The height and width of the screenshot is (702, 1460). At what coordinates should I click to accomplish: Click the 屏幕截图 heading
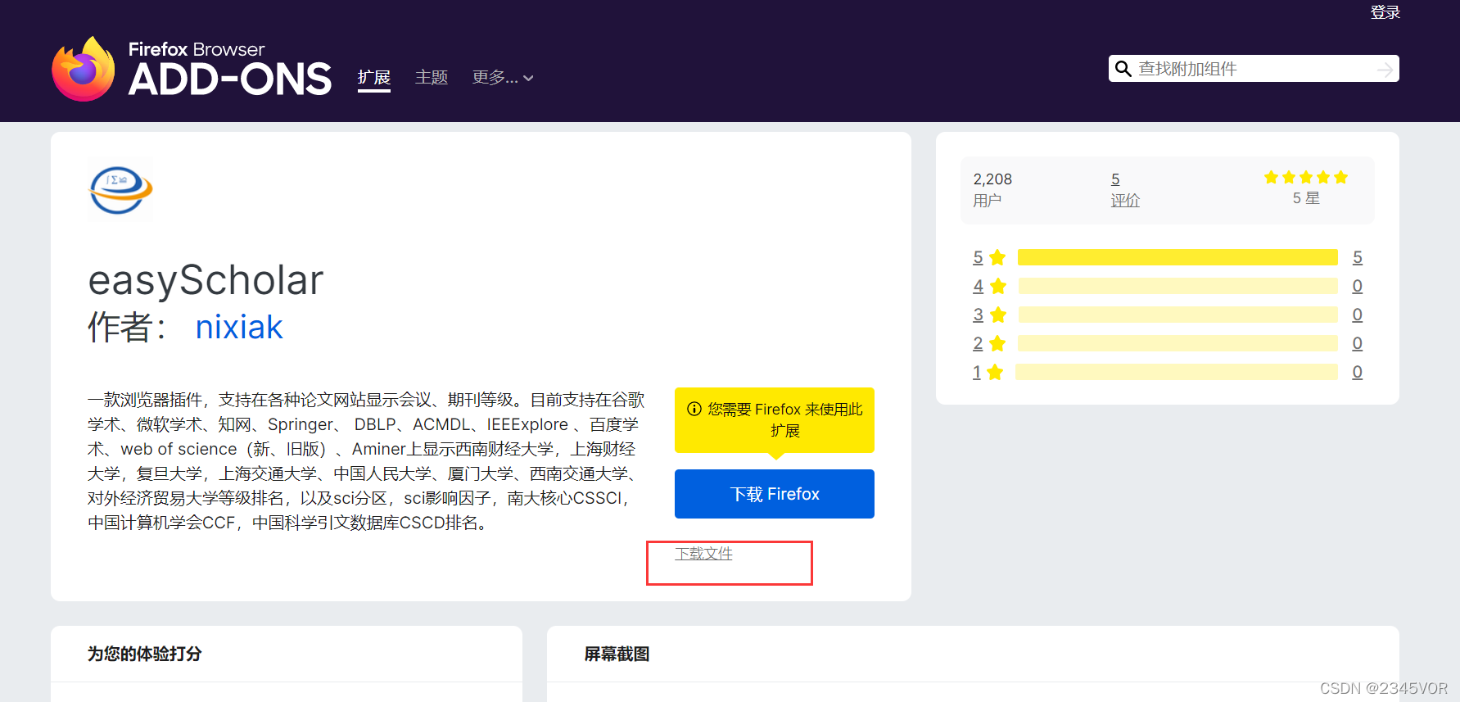617,654
